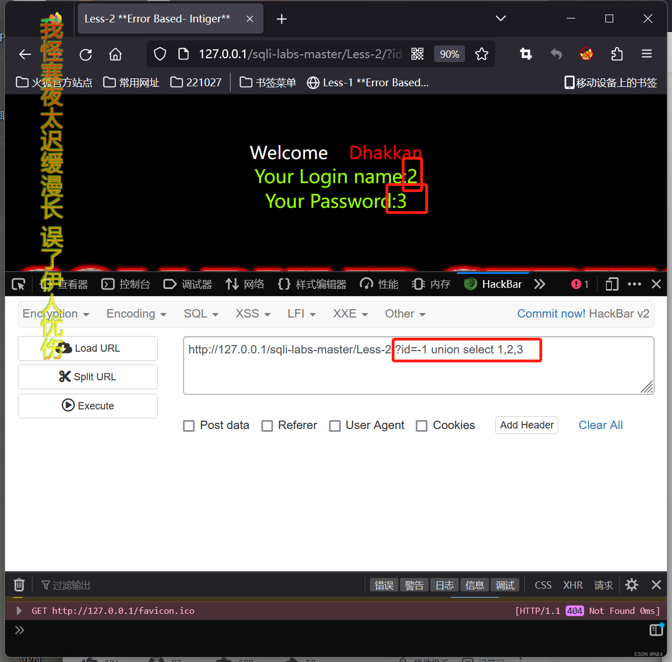672x662 pixels.
Task: Click the Clear All link
Action: click(600, 425)
